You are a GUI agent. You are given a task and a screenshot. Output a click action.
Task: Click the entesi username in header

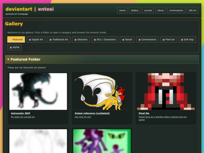pos(46,9)
